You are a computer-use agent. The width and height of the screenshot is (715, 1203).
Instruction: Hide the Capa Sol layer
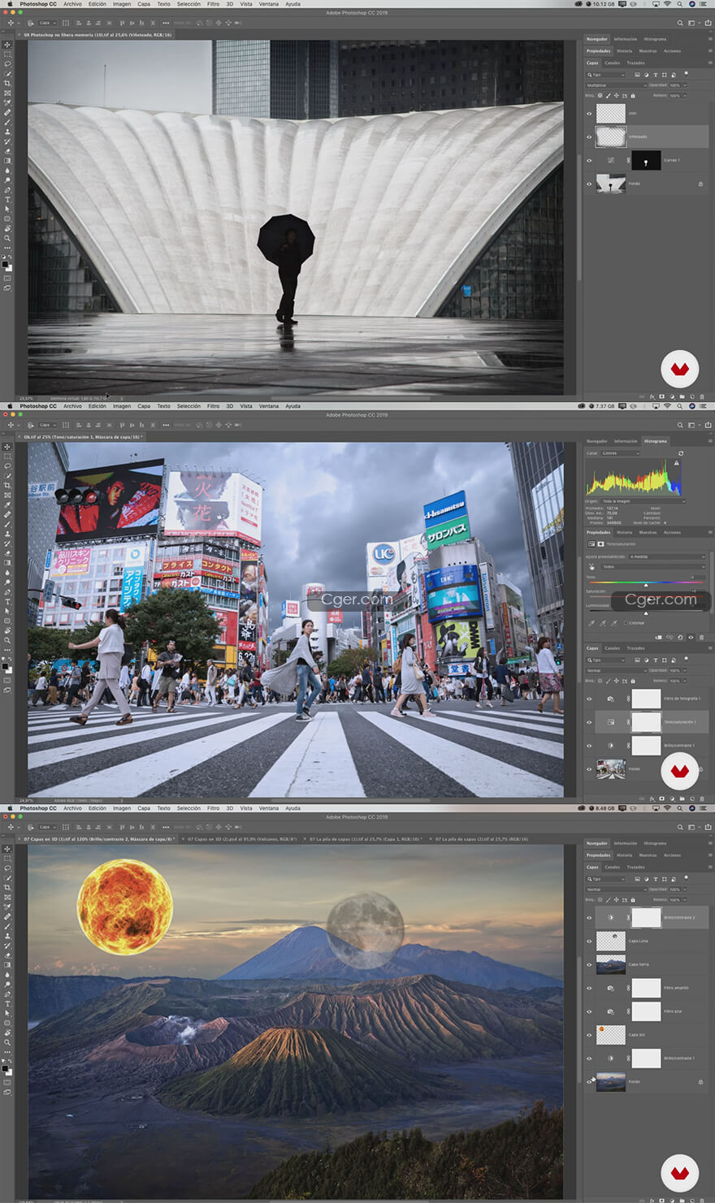coord(590,1035)
